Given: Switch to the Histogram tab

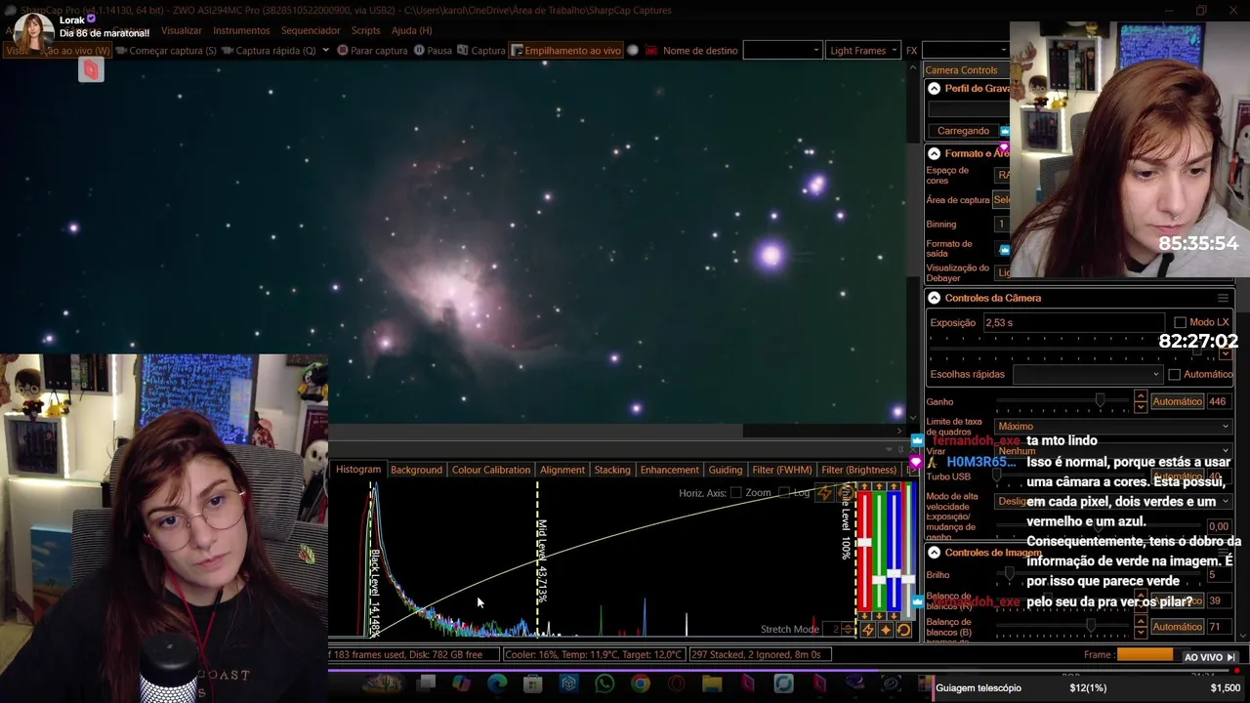Looking at the screenshot, I should coord(358,470).
